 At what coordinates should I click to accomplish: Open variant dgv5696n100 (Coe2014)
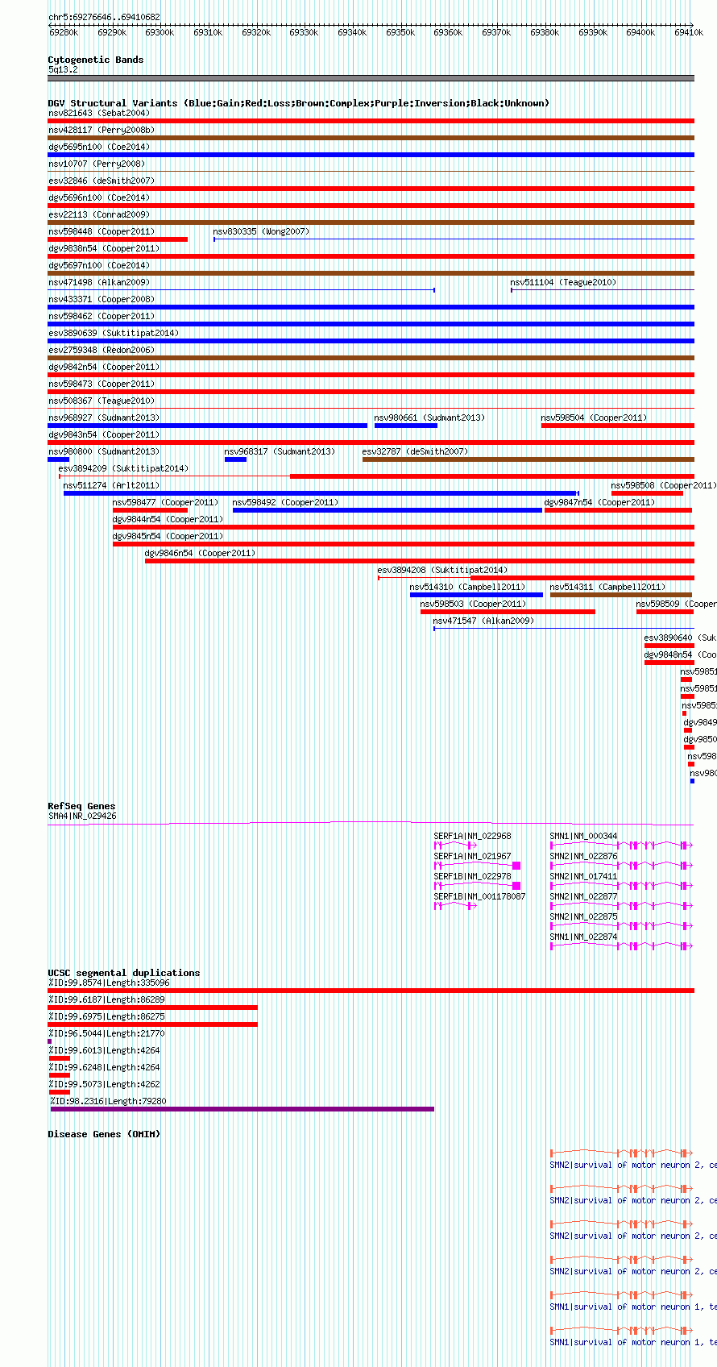(99, 197)
